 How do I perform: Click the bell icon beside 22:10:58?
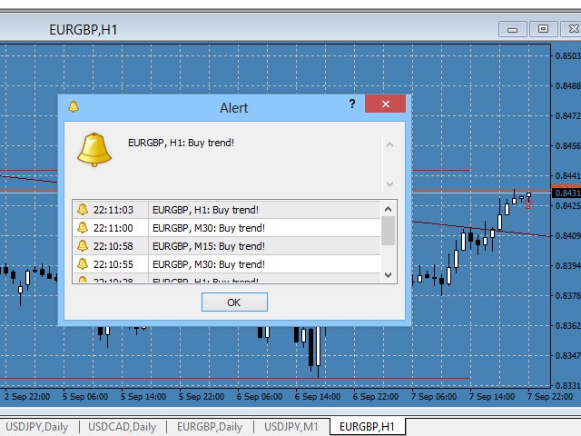click(83, 246)
